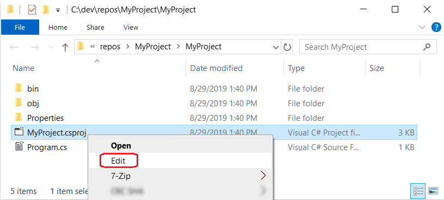Select the Program.cs file icon
Screen dimensions: 444x200
19,147
